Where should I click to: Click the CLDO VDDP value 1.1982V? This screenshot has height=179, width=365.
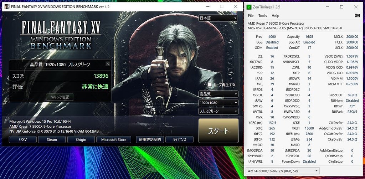tap(352, 62)
